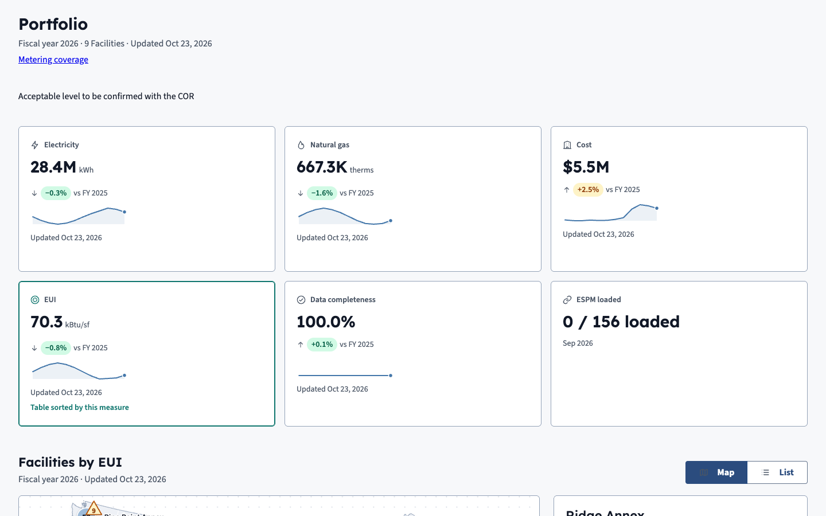
Task: Switch to the List view
Action: pos(777,472)
